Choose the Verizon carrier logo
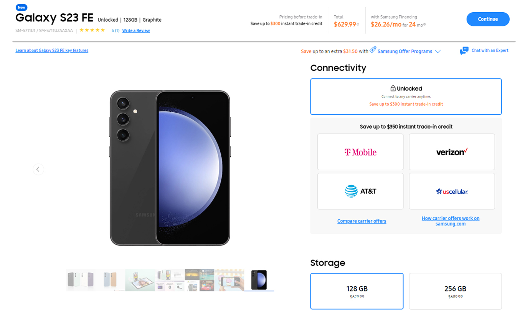 (x=452, y=152)
